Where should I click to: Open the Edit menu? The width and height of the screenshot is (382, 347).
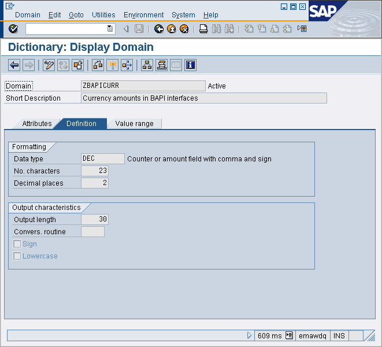(54, 15)
